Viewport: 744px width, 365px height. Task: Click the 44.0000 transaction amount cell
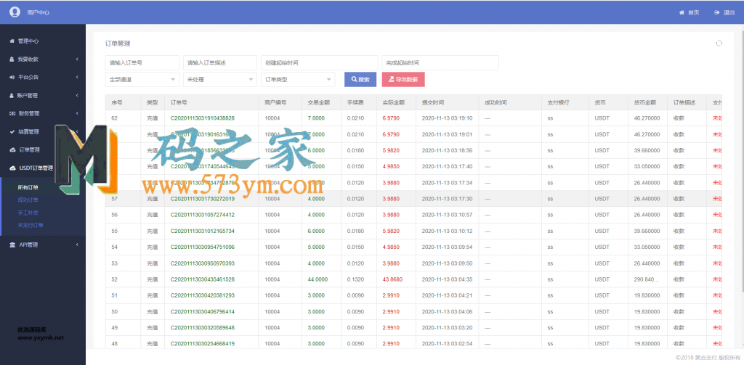tap(318, 279)
